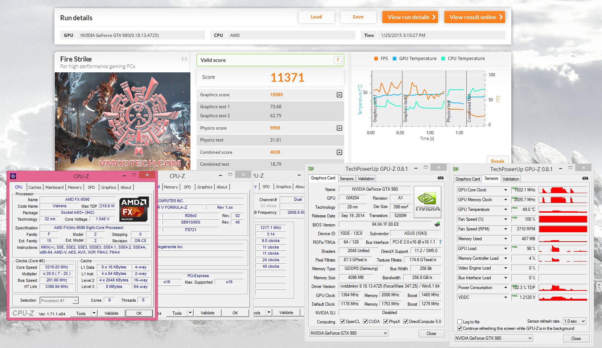The image size is (602, 348).
Task: Open the Memory Used sensor dropdown
Action: [x=506, y=239]
